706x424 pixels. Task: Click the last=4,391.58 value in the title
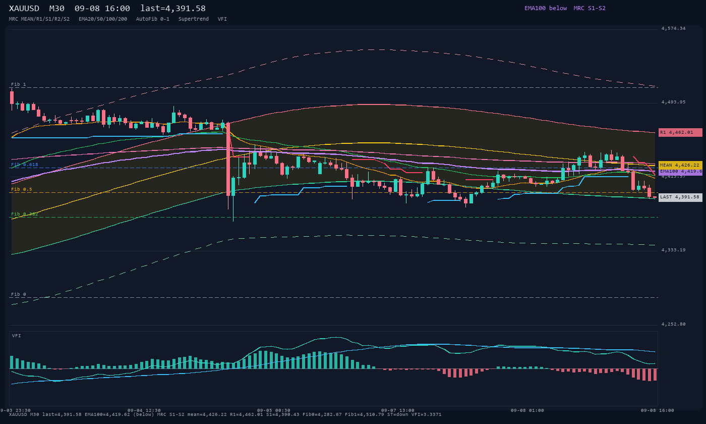[x=173, y=9]
